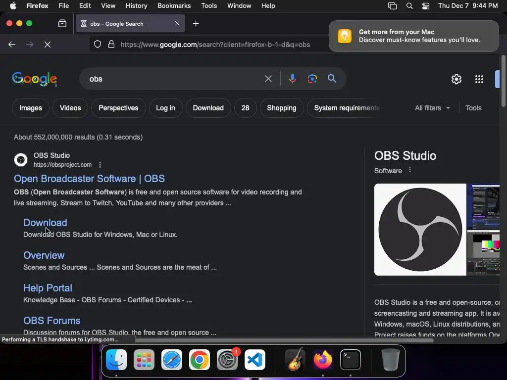This screenshot has width=507, height=380.
Task: Open the tracking protection shield icon
Action: [x=98, y=44]
